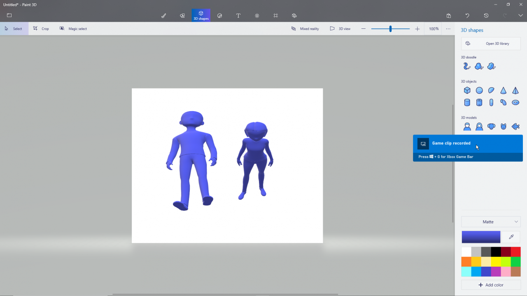Expand the Matte material dropdown

(491, 222)
